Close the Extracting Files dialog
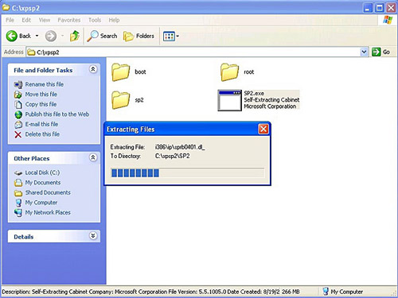 tap(263, 130)
